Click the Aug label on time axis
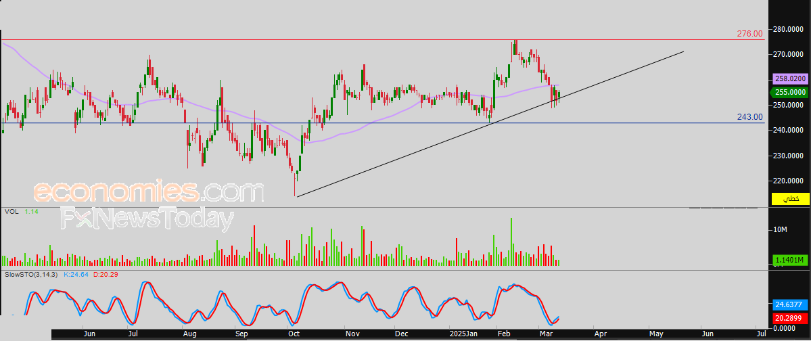 [191, 334]
